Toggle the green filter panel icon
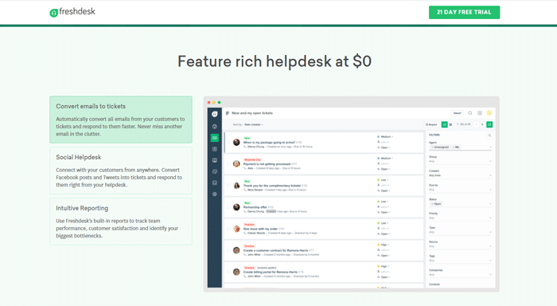 pos(489,124)
